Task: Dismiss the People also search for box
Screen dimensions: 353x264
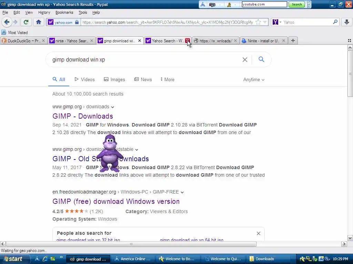Action: pos(259,233)
